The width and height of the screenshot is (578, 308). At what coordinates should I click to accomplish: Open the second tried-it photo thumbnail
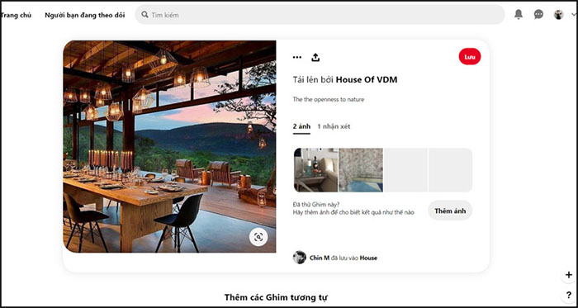click(361, 170)
